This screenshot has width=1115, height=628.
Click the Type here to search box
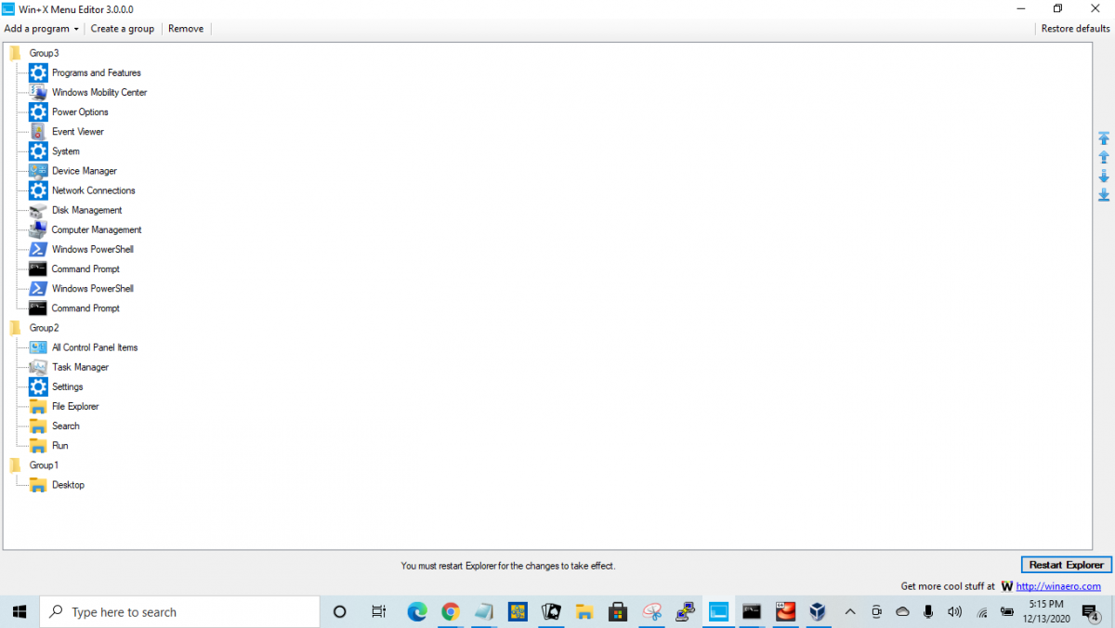[x=180, y=611]
